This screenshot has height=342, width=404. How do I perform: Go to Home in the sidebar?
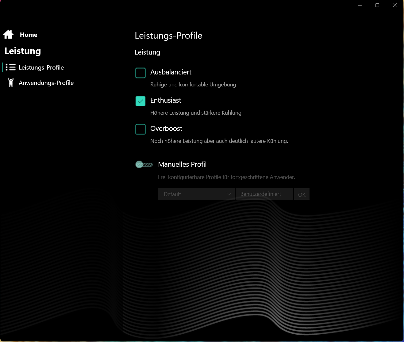pyautogui.click(x=29, y=35)
